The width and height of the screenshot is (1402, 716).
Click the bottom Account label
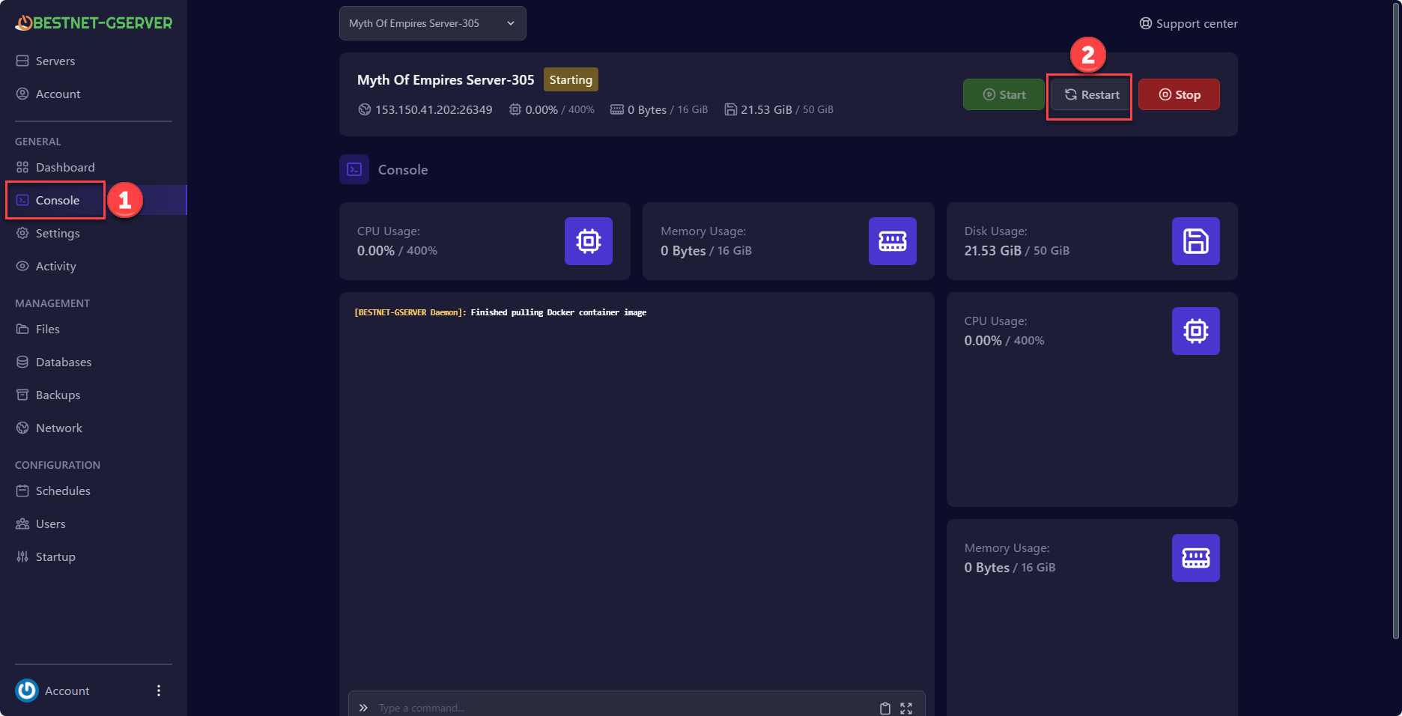[67, 691]
